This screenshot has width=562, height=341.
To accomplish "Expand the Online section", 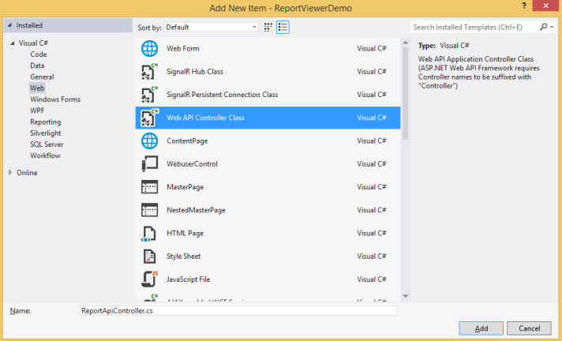I will coord(10,172).
